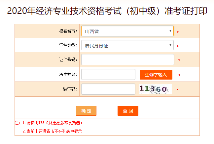The width and height of the screenshot is (214, 144).
Task: Click the 考生姓名 label text
Action: 68,74
